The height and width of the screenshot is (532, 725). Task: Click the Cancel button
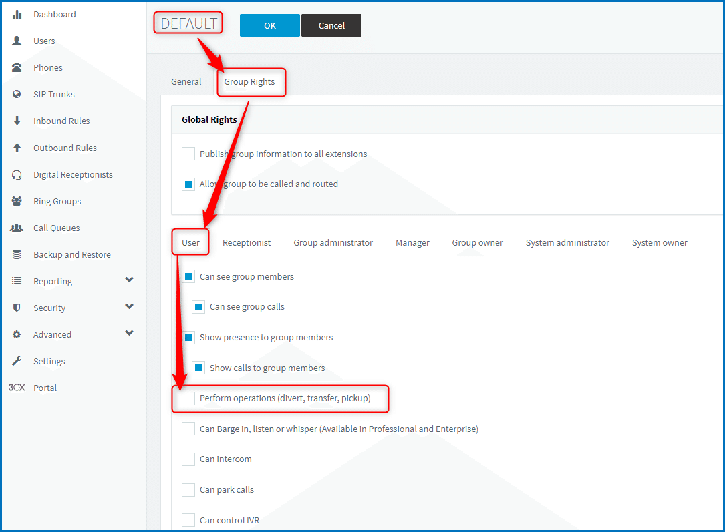click(331, 25)
